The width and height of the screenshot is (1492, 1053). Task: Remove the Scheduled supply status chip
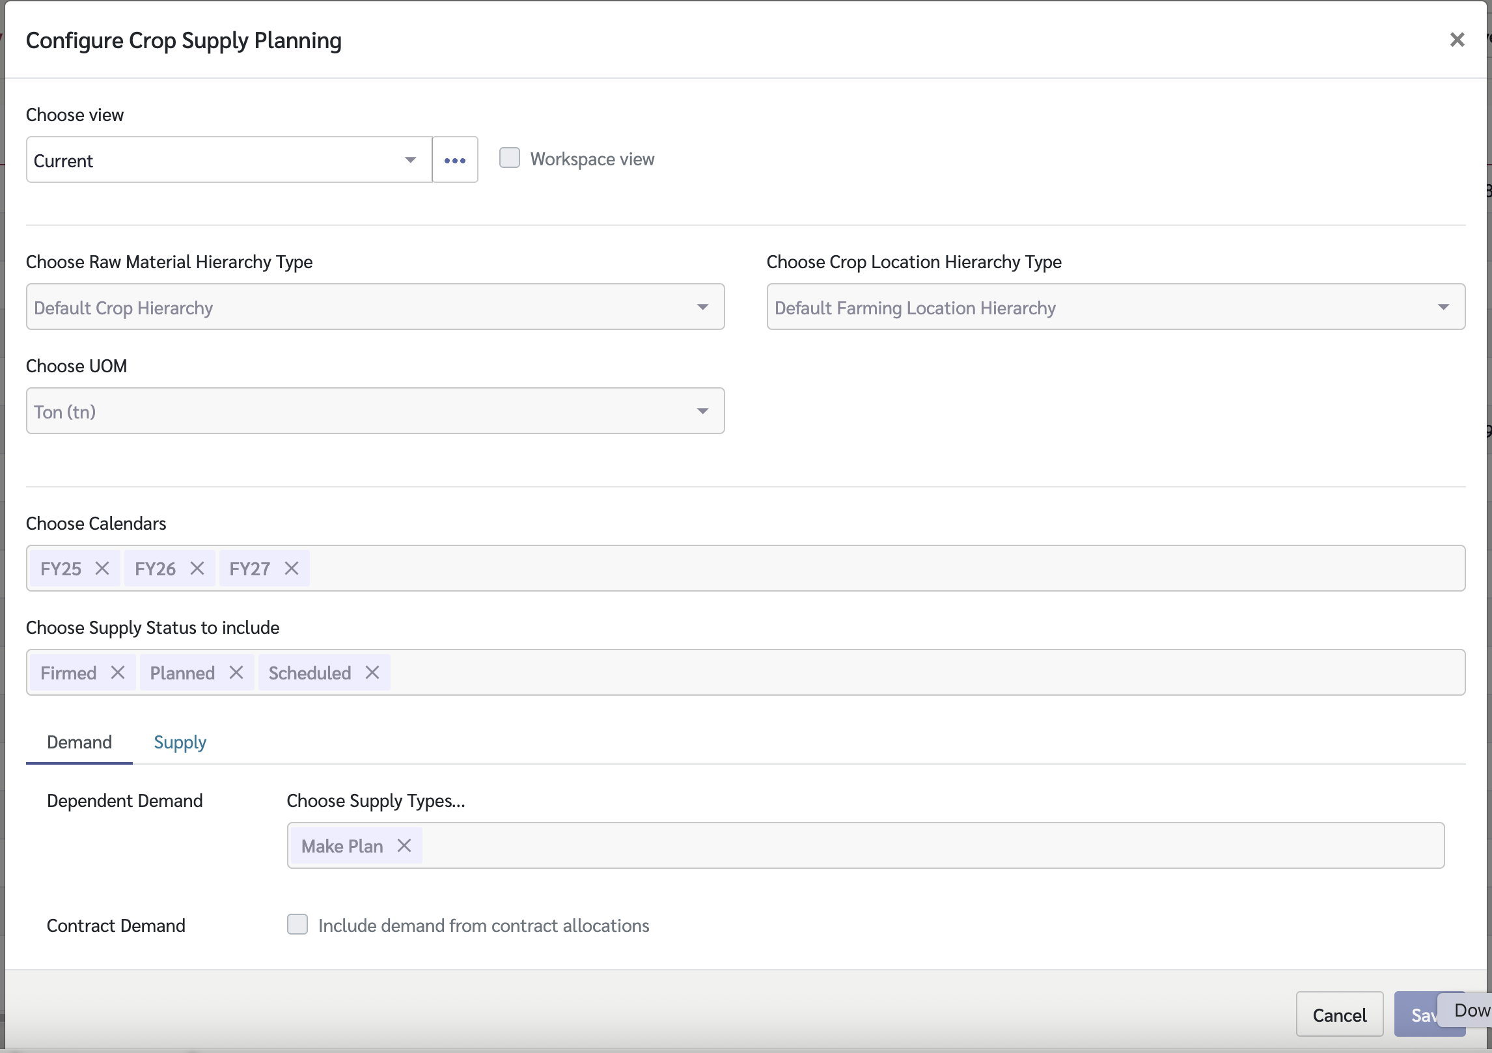click(372, 672)
